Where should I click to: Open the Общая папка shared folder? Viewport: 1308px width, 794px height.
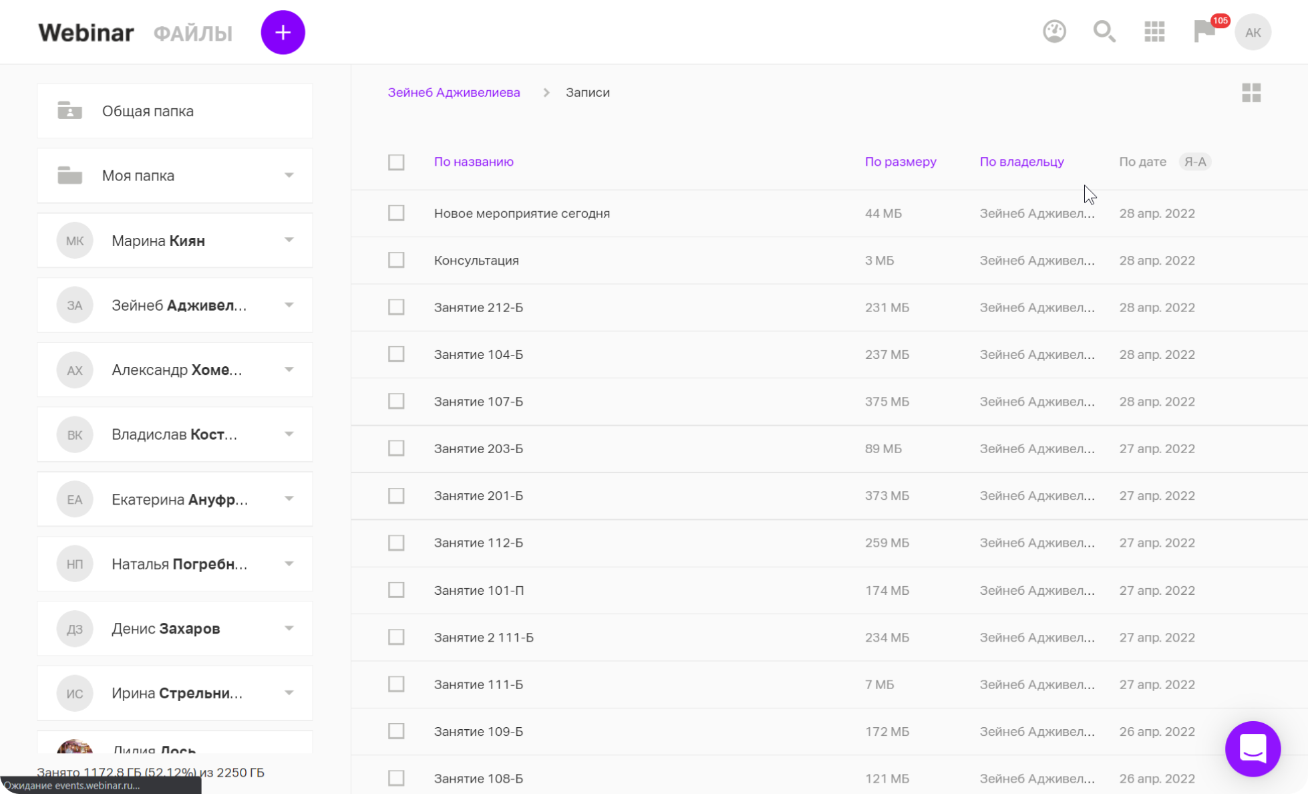pyautogui.click(x=148, y=111)
